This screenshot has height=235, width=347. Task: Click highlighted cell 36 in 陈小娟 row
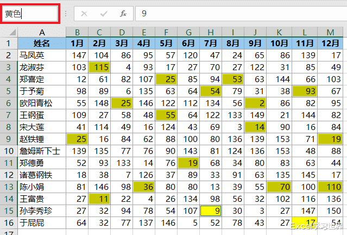point(144,187)
